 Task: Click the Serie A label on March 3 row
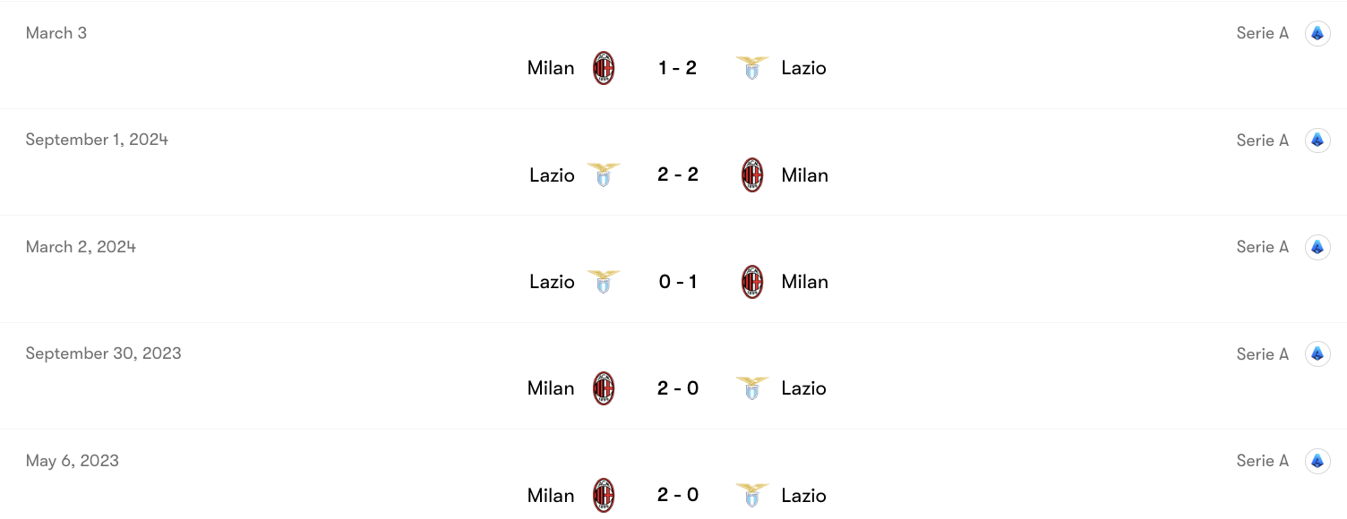(x=1263, y=32)
